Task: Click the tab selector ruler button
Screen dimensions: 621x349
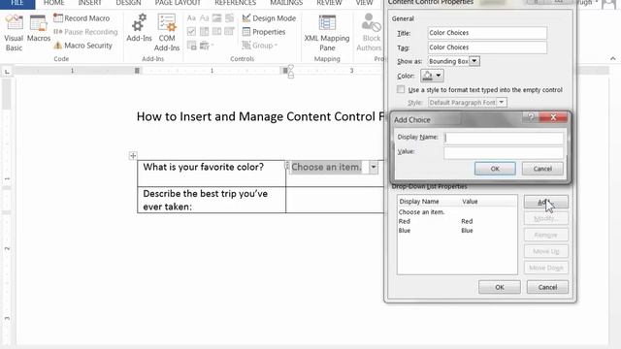Action: pyautogui.click(x=7, y=71)
